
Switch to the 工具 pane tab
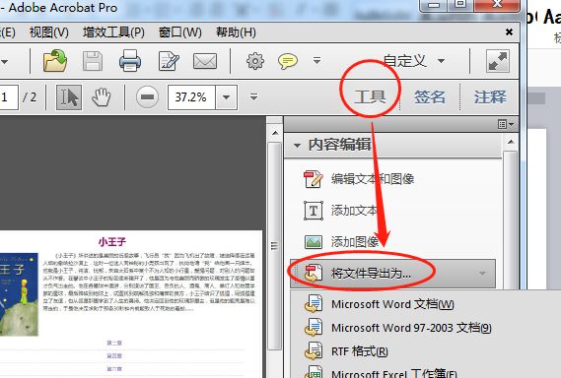click(x=370, y=96)
